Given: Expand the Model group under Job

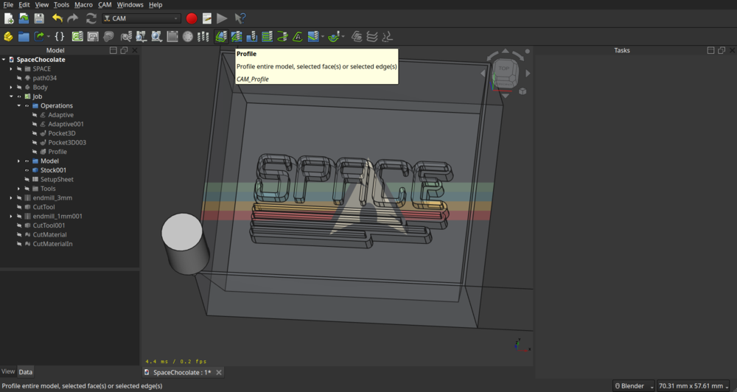Looking at the screenshot, I should pyautogui.click(x=19, y=161).
